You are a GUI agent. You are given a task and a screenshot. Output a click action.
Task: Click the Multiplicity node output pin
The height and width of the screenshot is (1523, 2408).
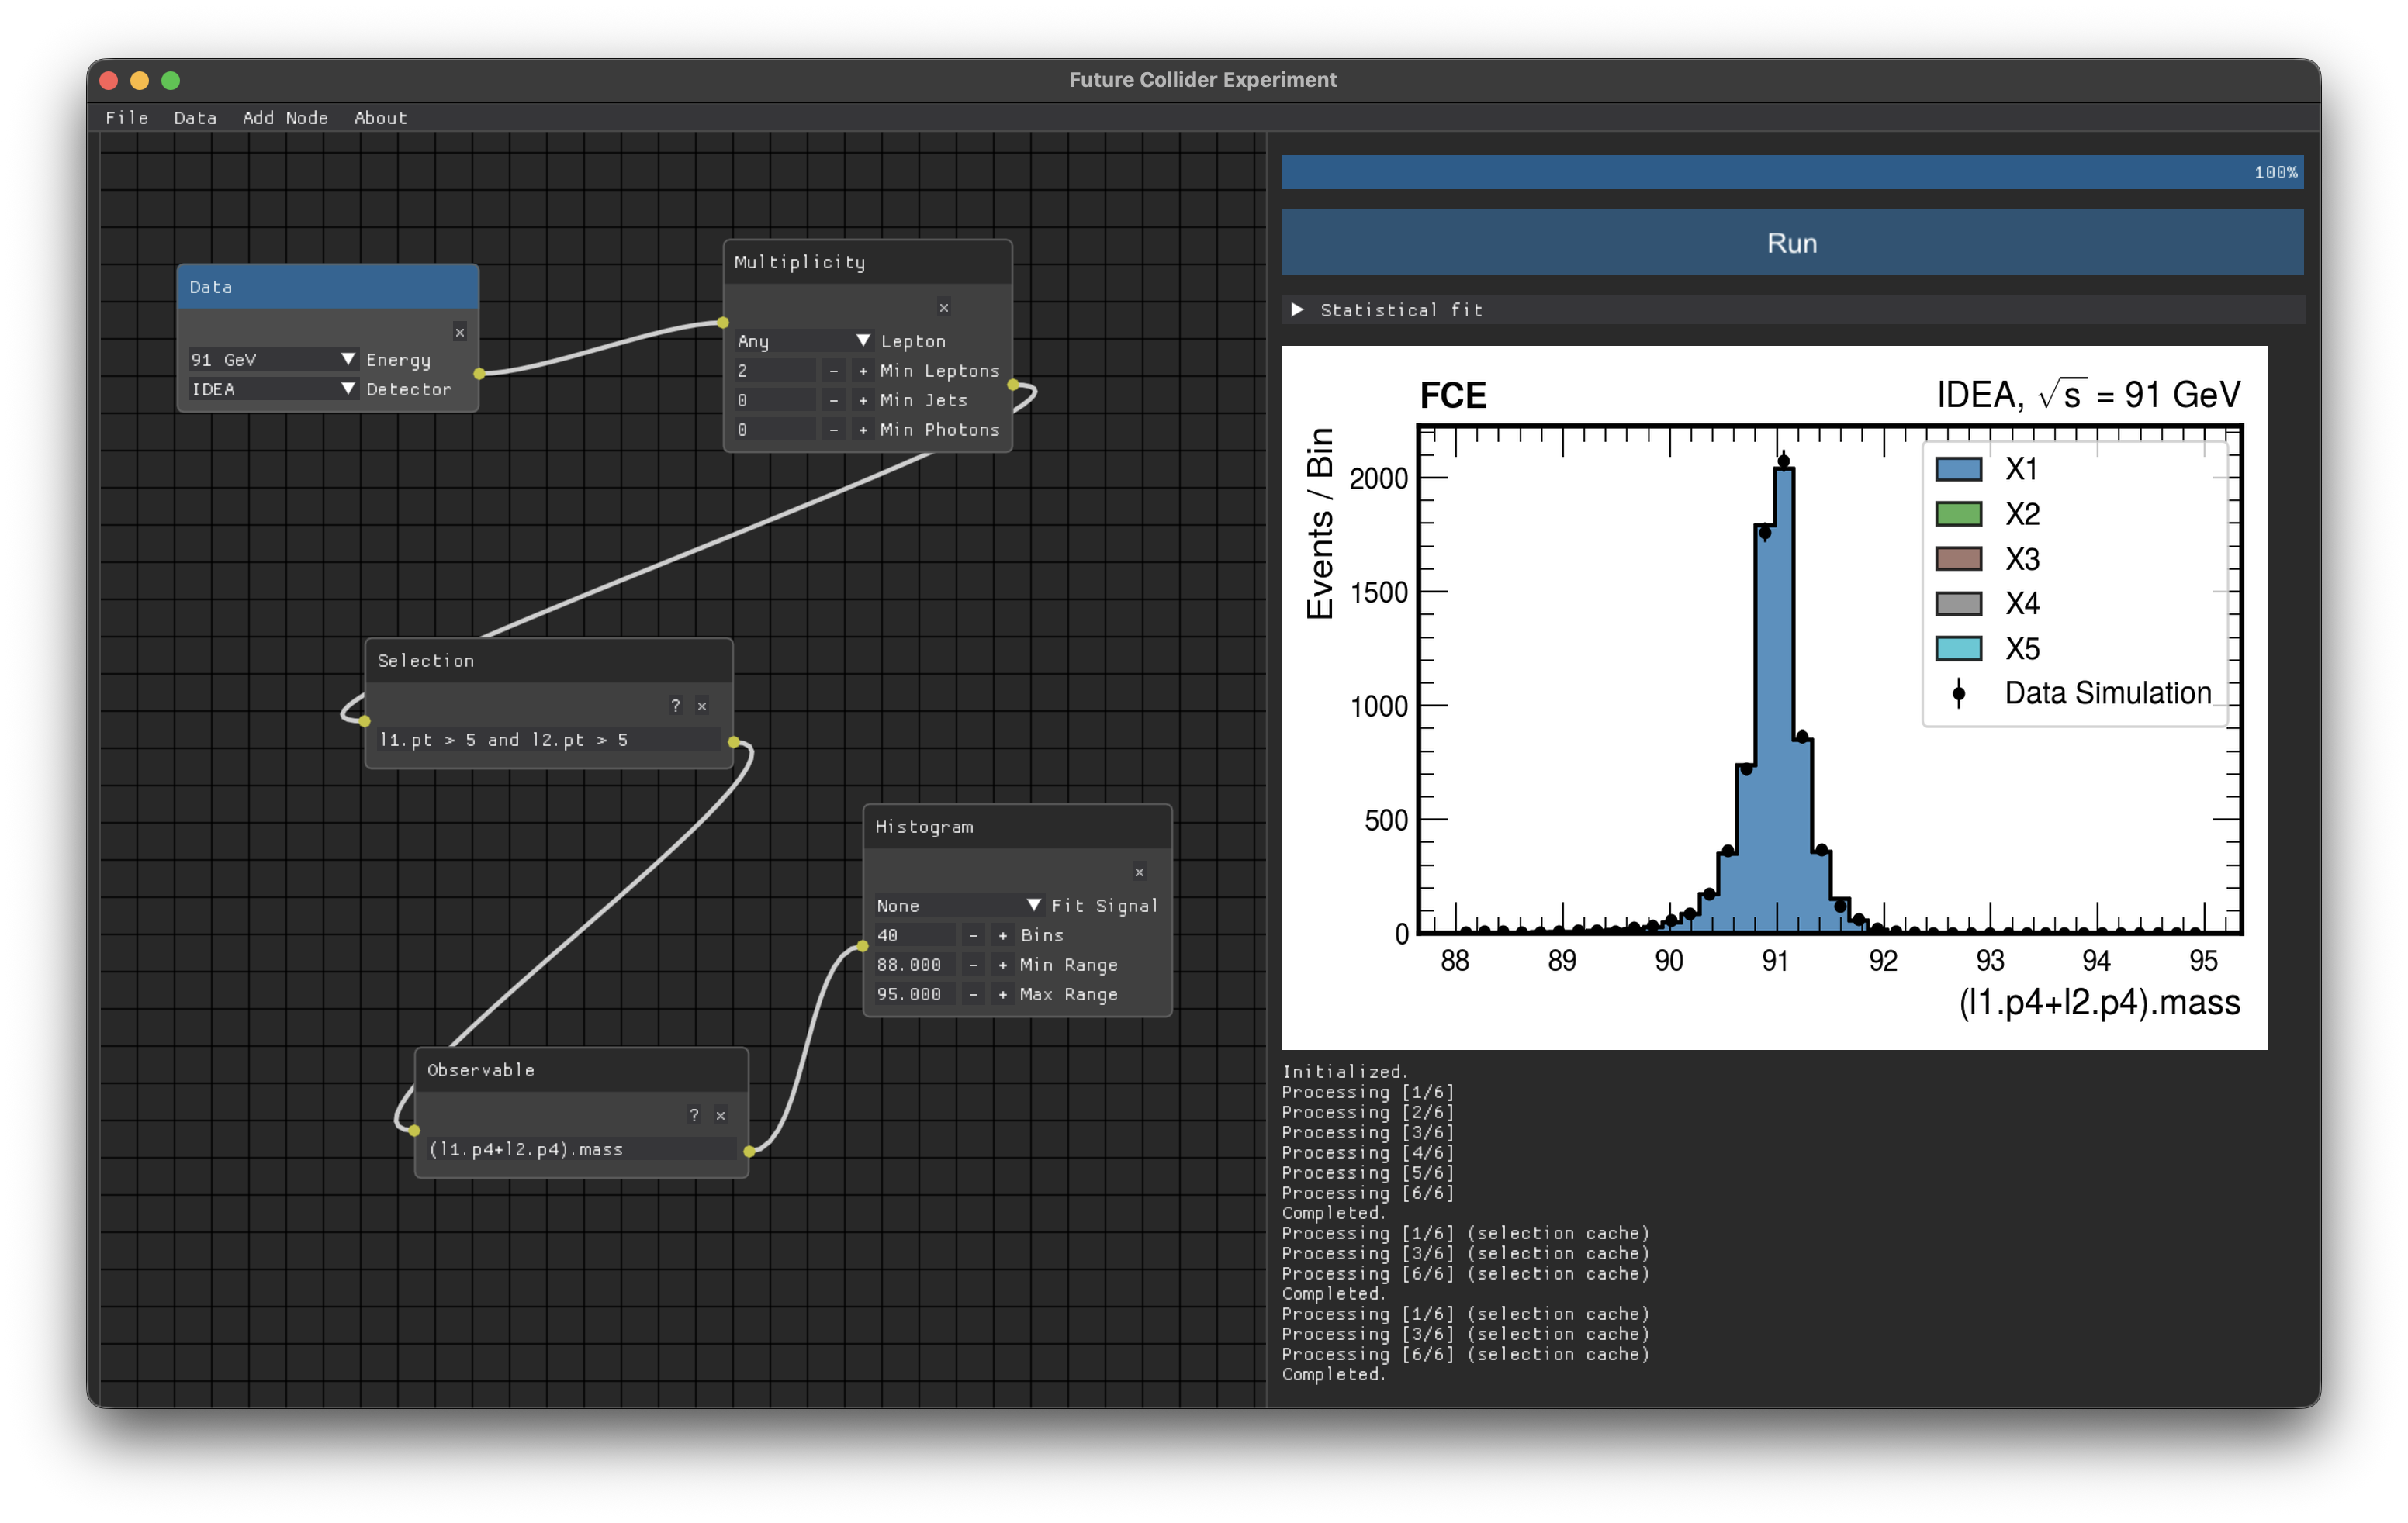coord(1013,385)
